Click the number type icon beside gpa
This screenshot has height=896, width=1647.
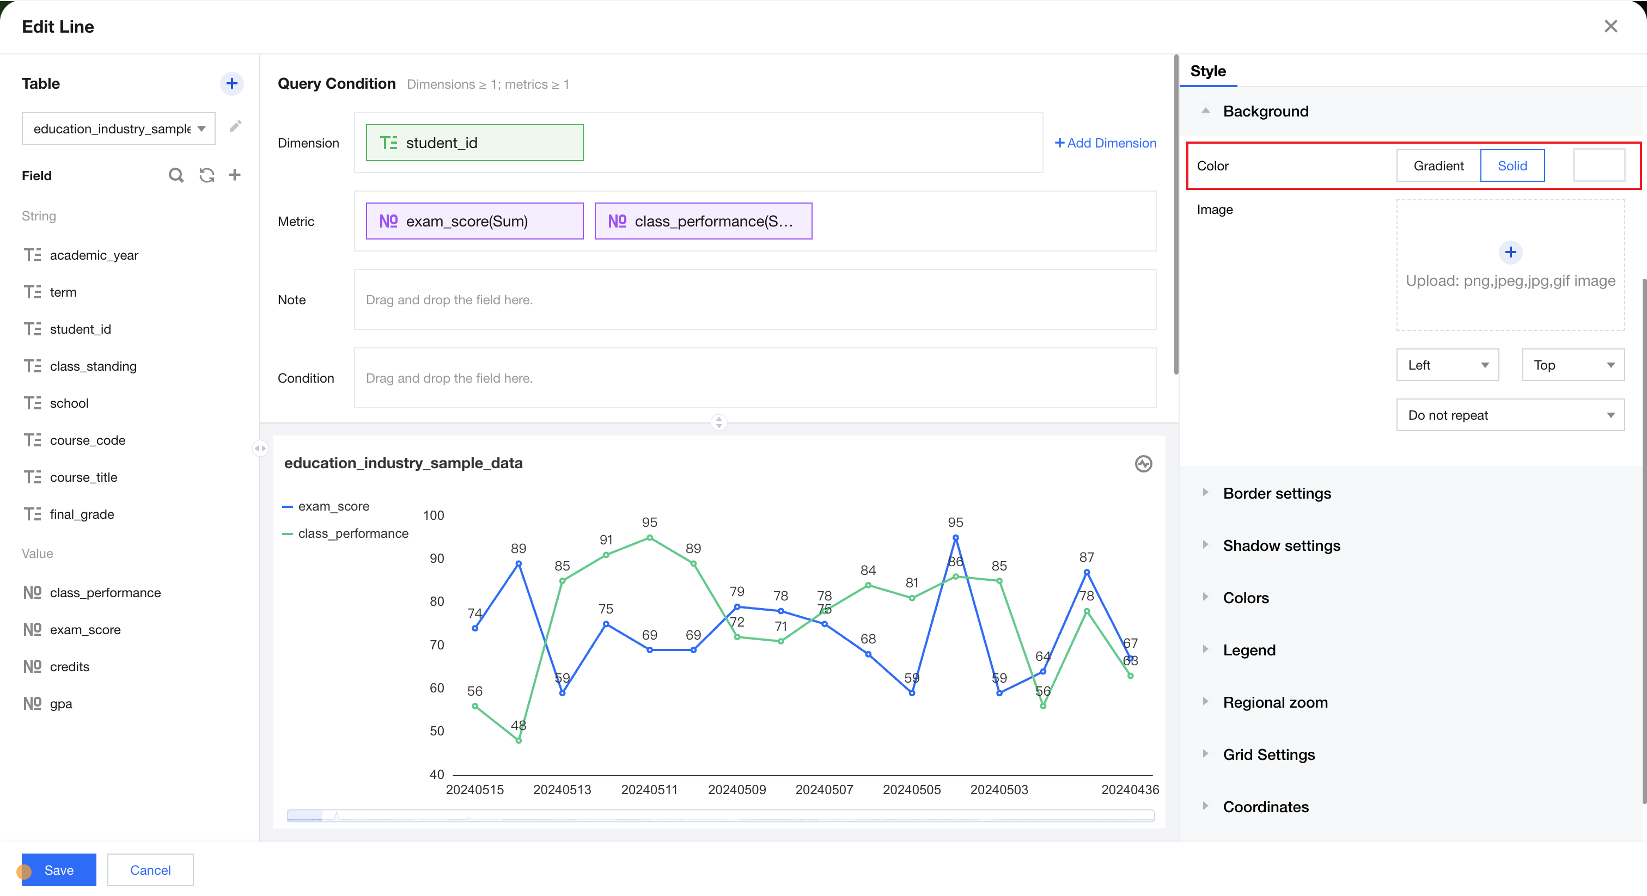point(32,704)
